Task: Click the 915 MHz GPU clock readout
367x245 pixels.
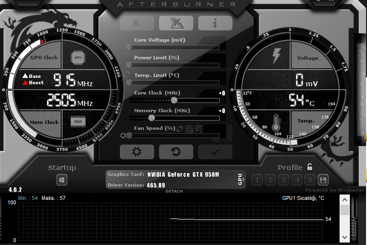Action: [x=73, y=80]
